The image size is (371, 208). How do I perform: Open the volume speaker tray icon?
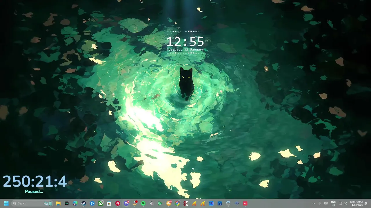click(x=345, y=203)
